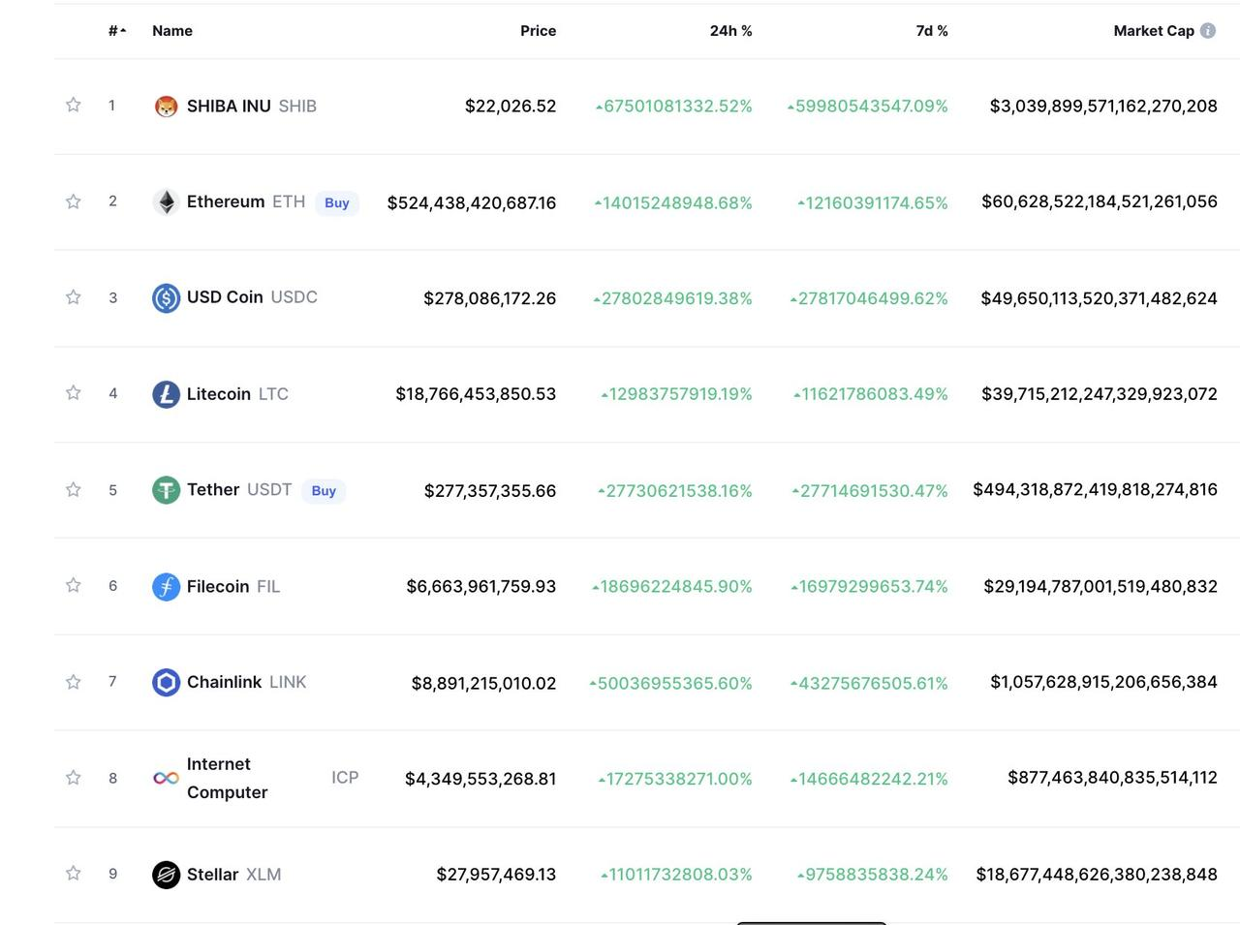Click Filecoin price $6,663,961,759.93
Screen dimensions: 1240x925
click(x=481, y=586)
